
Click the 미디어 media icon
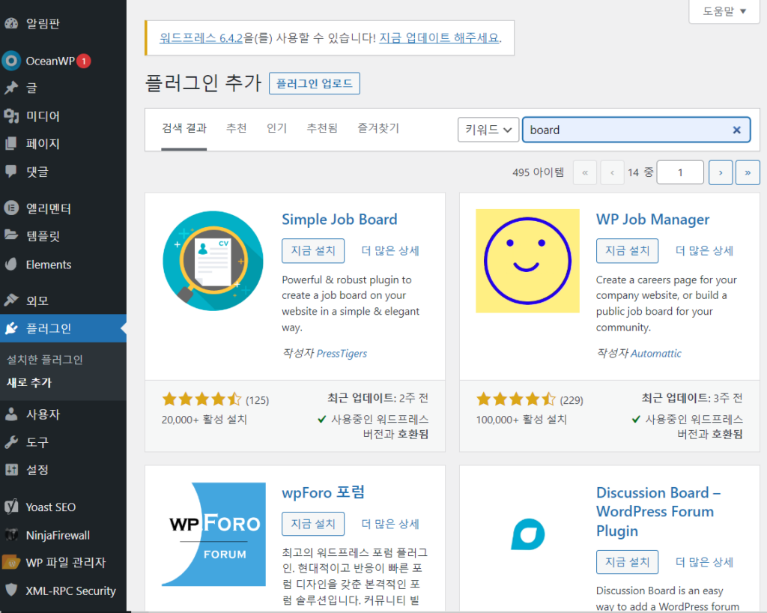point(11,116)
